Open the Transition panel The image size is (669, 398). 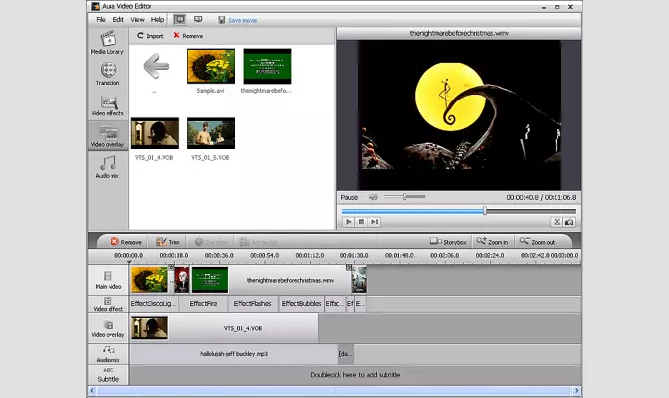pos(108,74)
